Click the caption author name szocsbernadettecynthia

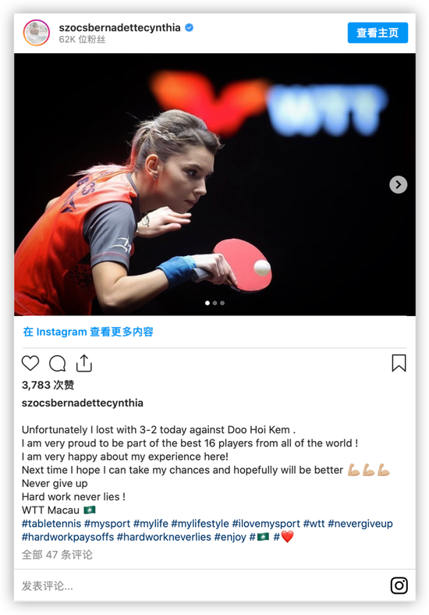83,403
